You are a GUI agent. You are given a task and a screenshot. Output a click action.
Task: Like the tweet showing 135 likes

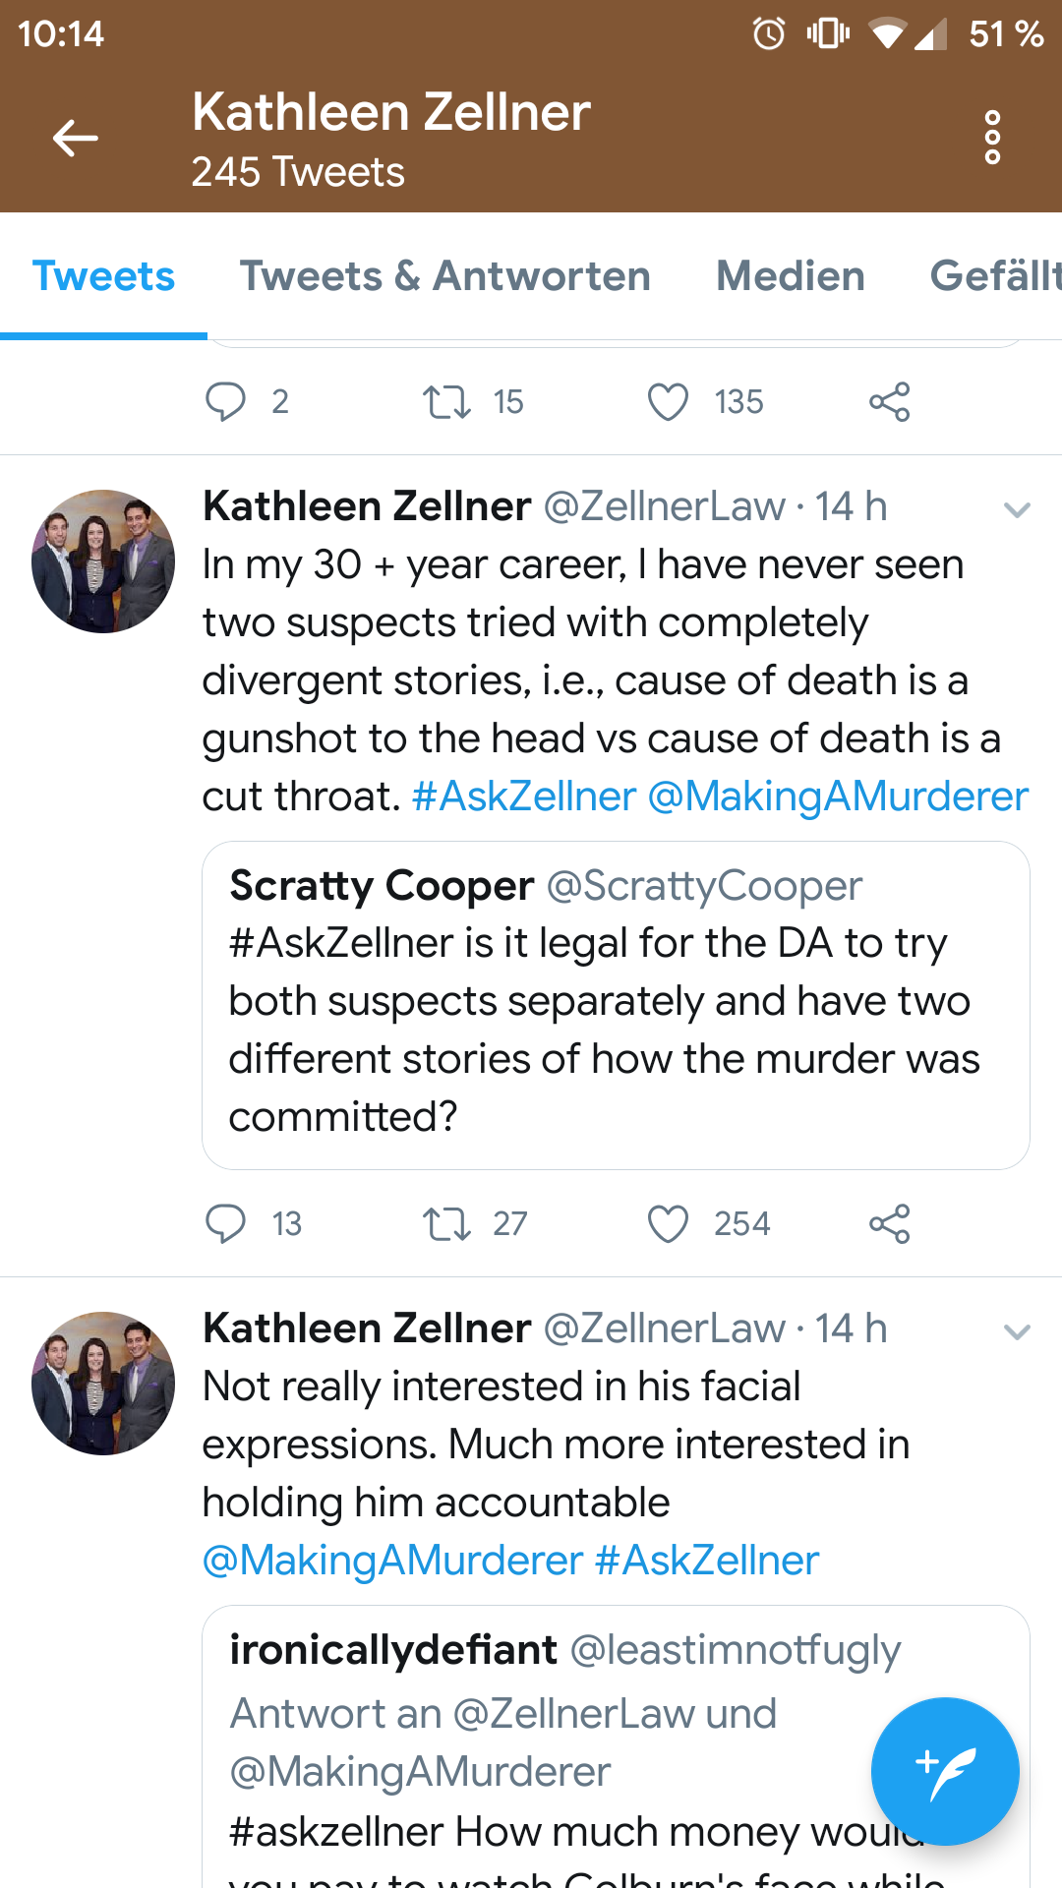click(x=668, y=402)
